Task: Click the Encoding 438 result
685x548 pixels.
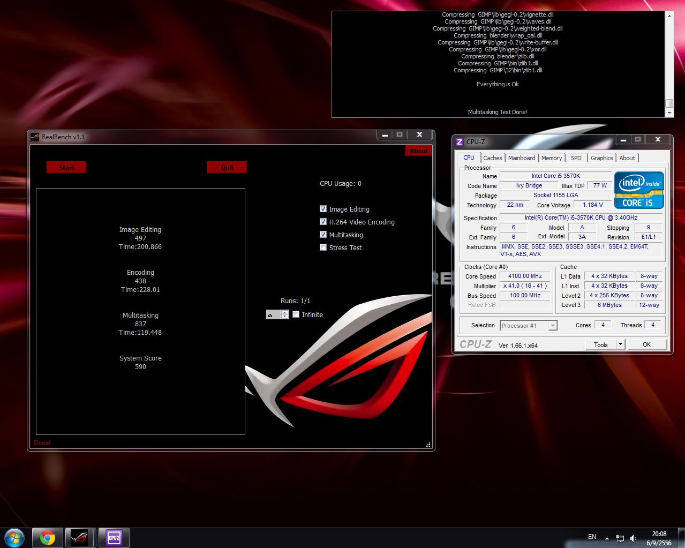Action: [140, 281]
